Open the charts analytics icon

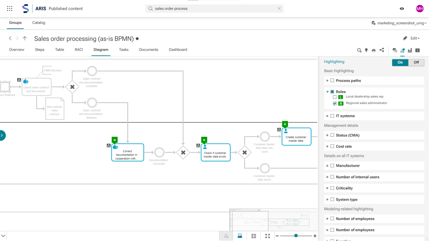coord(410,50)
